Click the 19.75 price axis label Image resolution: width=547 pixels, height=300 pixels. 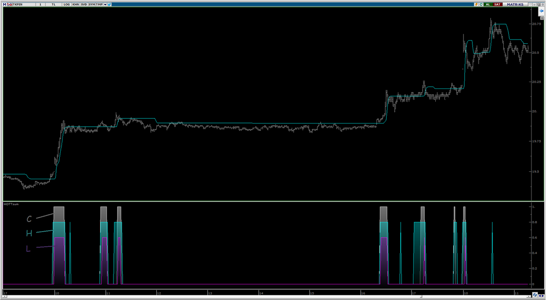coord(536,141)
